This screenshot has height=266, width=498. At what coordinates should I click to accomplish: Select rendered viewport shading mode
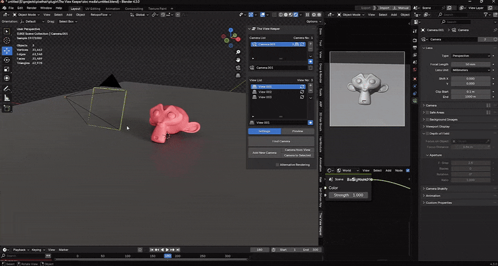click(x=296, y=14)
